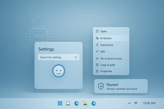Open Properties from the context menu
The image size is (164, 109).
click(x=111, y=71)
